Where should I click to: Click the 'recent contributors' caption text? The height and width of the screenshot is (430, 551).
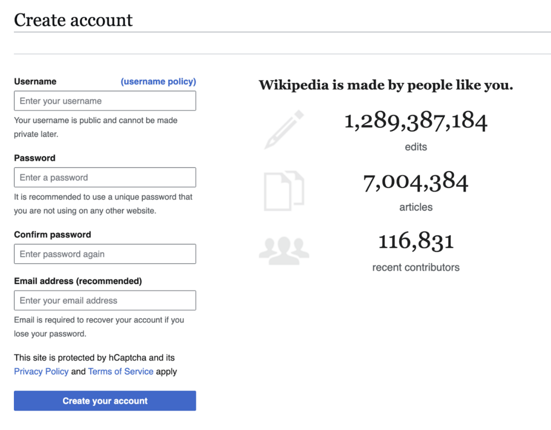[x=416, y=267]
